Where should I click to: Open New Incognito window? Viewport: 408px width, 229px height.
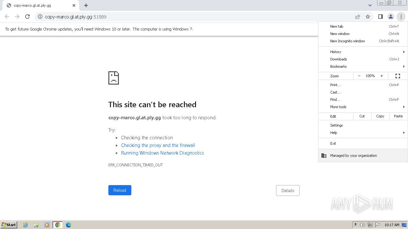363,41
